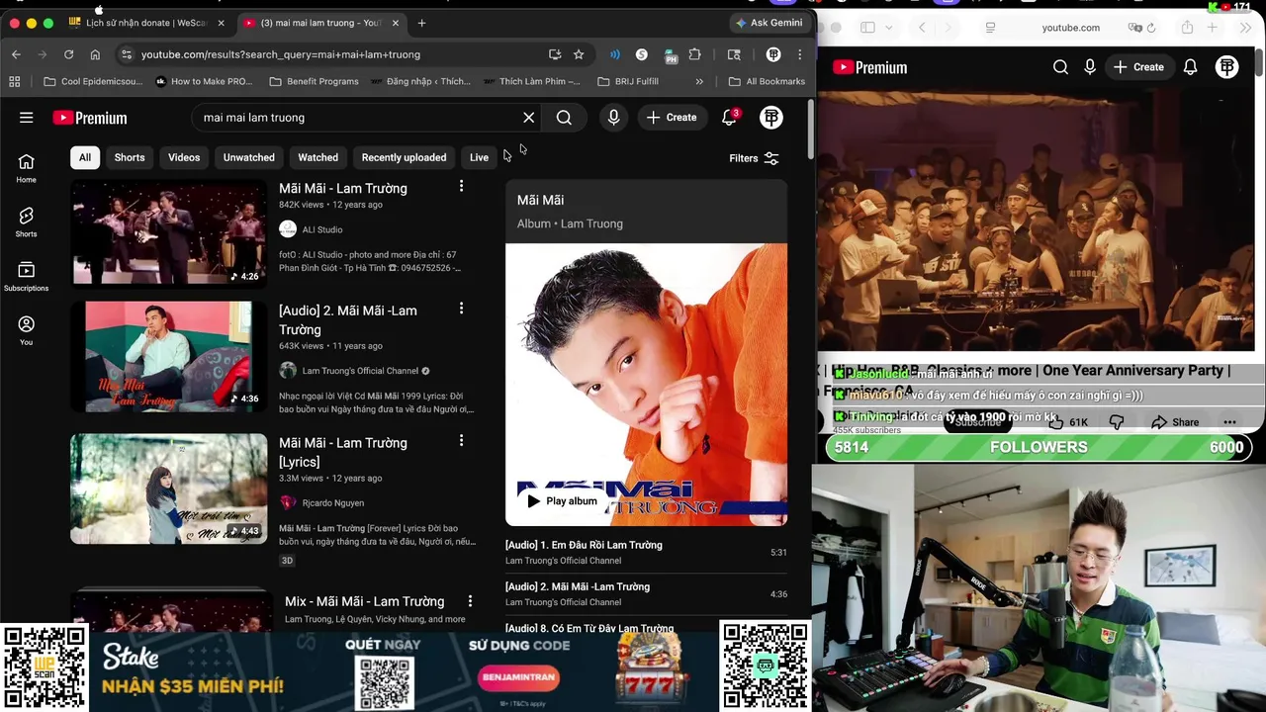Open Chrome home page button
The height and width of the screenshot is (712, 1266).
tap(95, 54)
